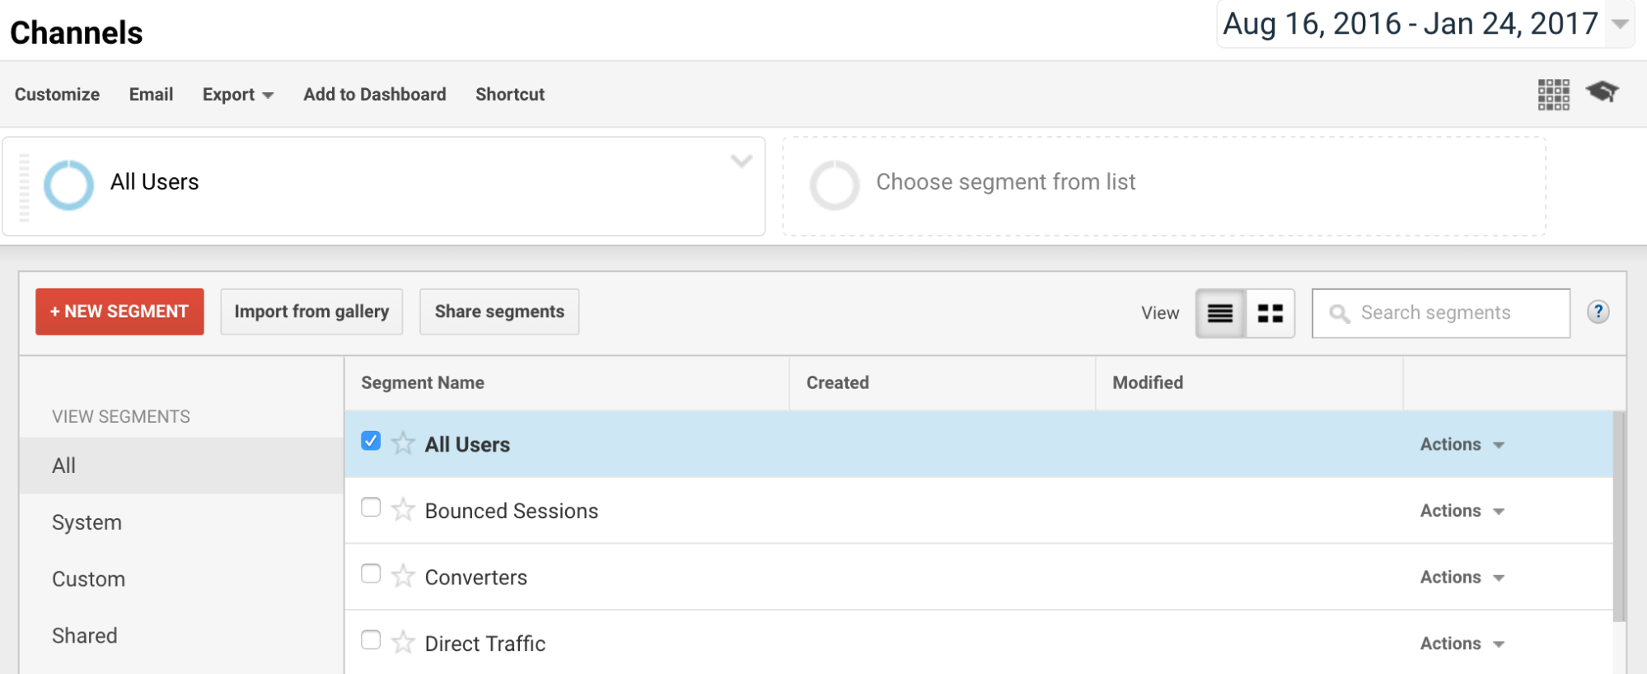
Task: Open the Export dropdown menu
Action: point(237,95)
